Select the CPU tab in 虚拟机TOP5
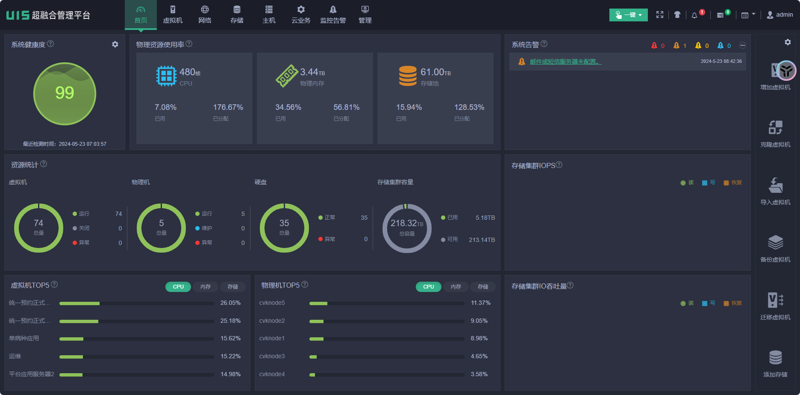Viewport: 800px width, 395px height. pyautogui.click(x=178, y=287)
